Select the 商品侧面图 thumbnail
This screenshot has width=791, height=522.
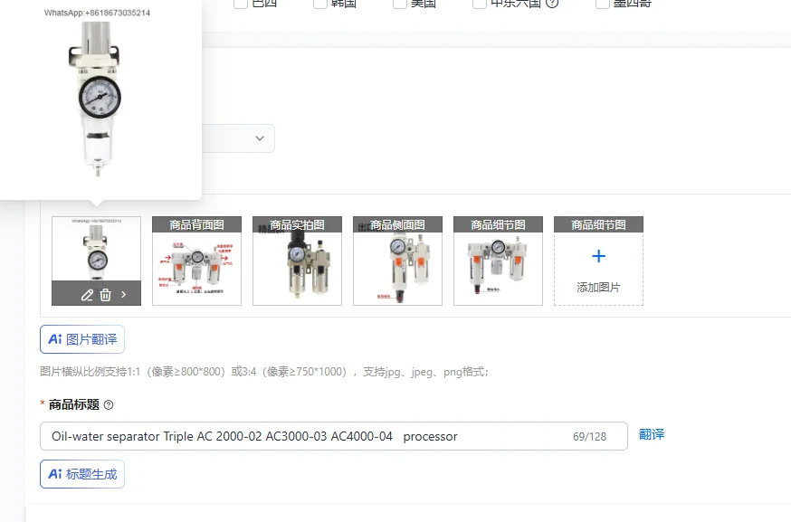[x=397, y=261]
